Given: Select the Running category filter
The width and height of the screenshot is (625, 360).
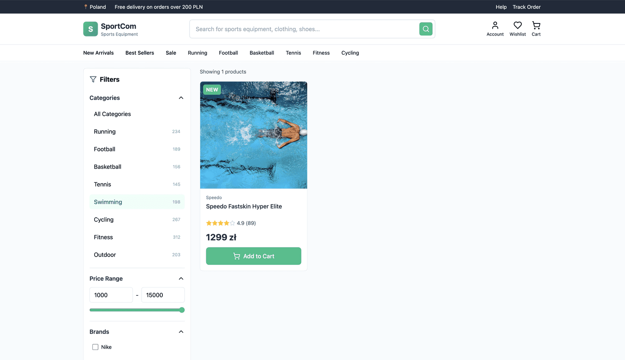Looking at the screenshot, I should click(105, 132).
